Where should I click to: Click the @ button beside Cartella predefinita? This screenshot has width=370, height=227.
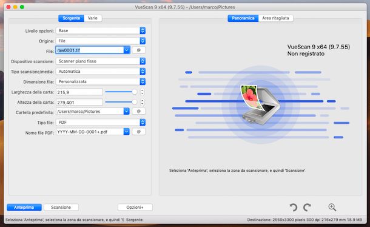[x=139, y=111]
